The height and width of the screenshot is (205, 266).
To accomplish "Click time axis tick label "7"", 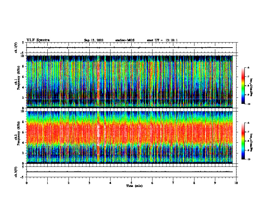I will point(173,183).
